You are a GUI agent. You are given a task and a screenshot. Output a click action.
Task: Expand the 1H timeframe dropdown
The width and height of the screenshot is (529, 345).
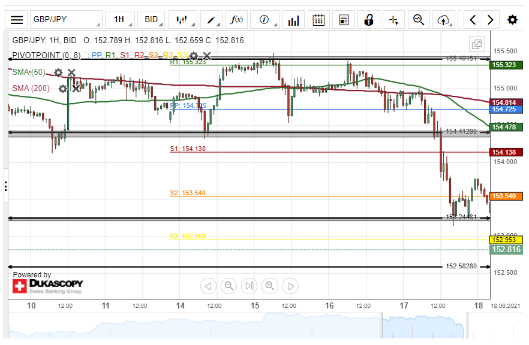(119, 20)
